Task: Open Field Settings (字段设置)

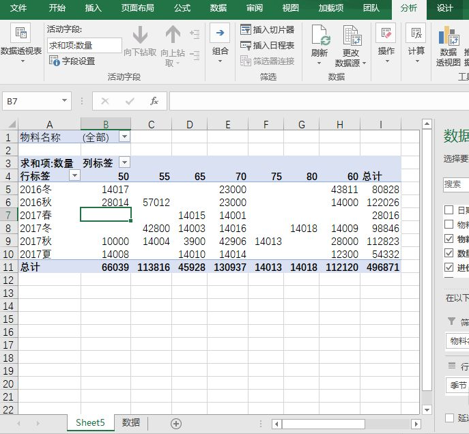Action: click(x=72, y=61)
